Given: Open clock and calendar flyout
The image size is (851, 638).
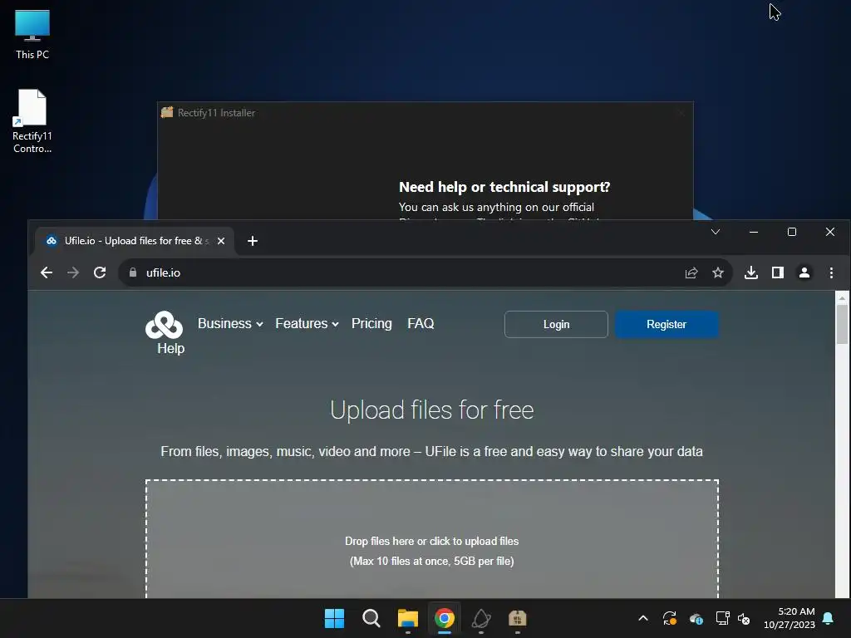Looking at the screenshot, I should (790, 618).
